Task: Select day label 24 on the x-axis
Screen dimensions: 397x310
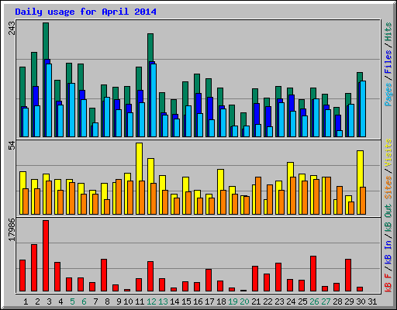Action: click(x=291, y=301)
